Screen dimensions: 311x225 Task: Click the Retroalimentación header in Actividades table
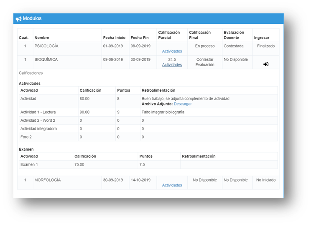coord(158,90)
